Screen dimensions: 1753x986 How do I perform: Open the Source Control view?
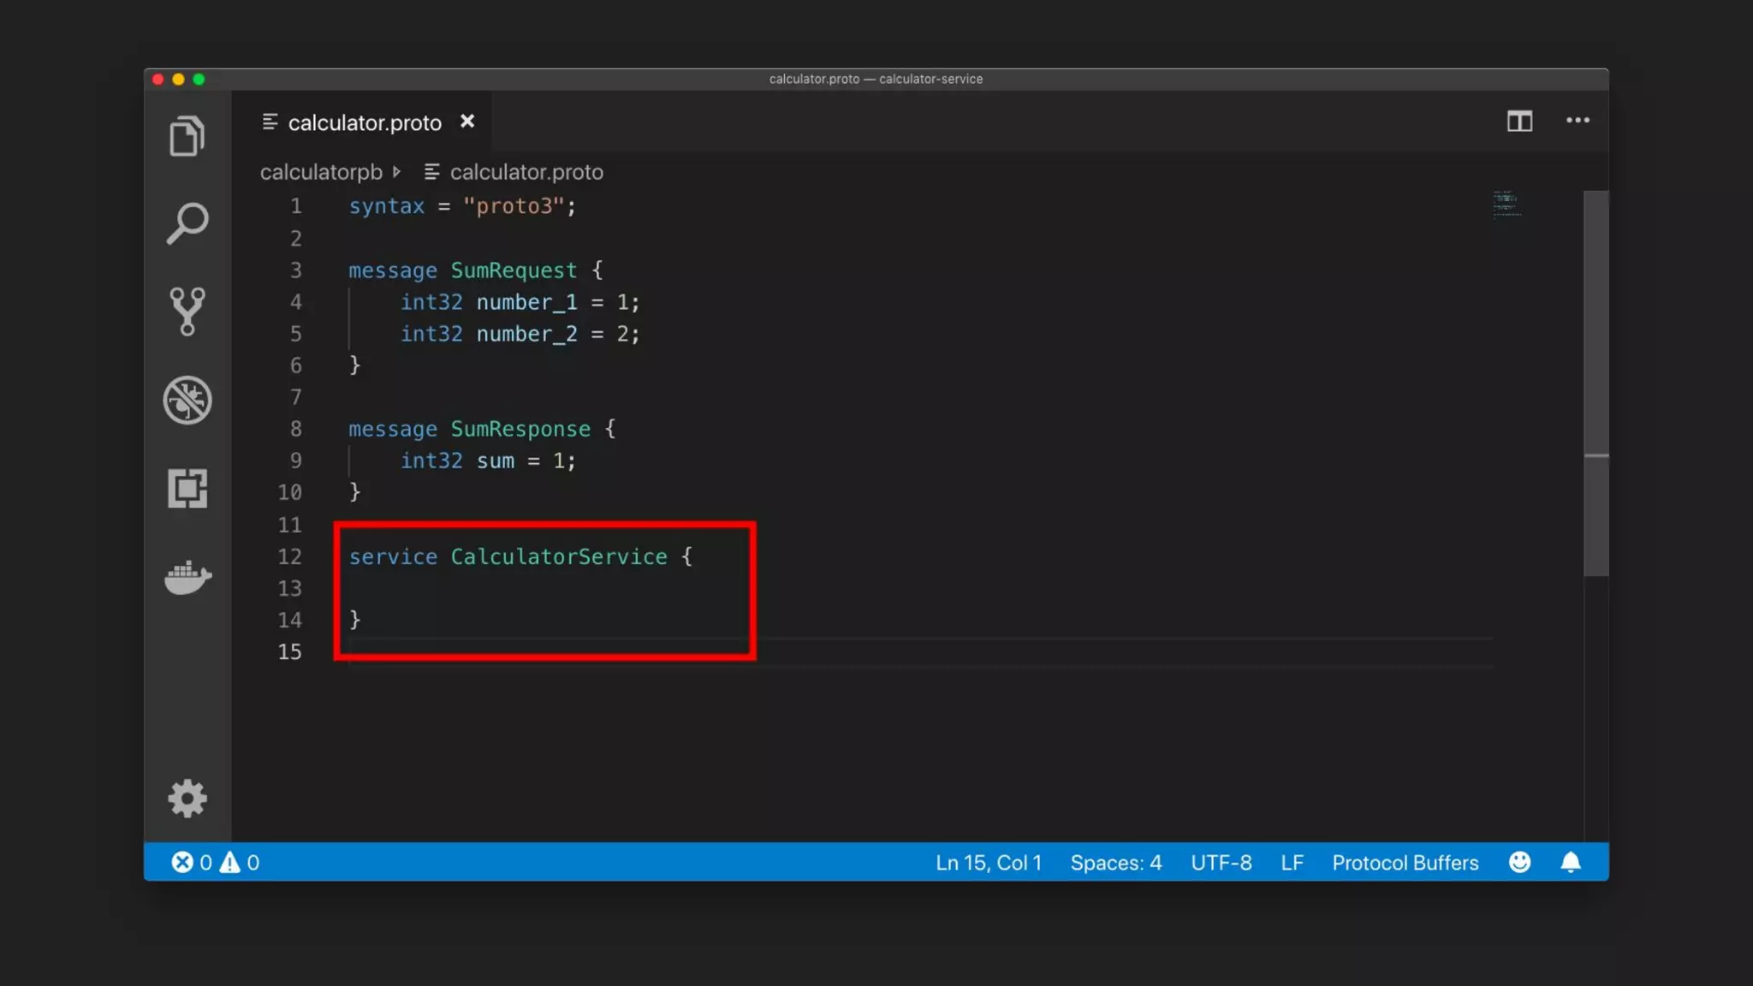[x=187, y=312]
